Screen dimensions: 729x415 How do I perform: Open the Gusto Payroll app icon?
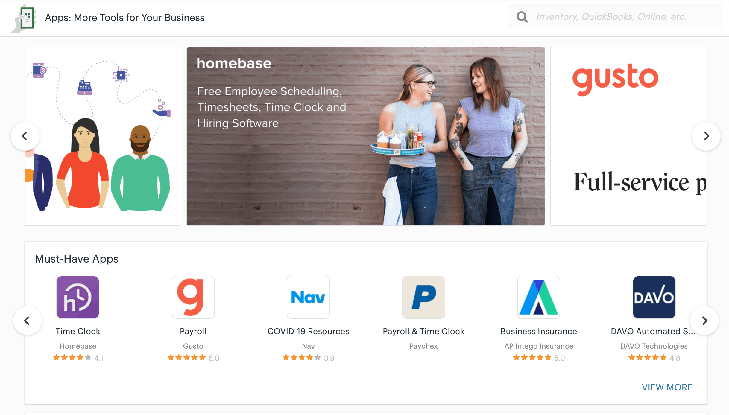pos(193,297)
